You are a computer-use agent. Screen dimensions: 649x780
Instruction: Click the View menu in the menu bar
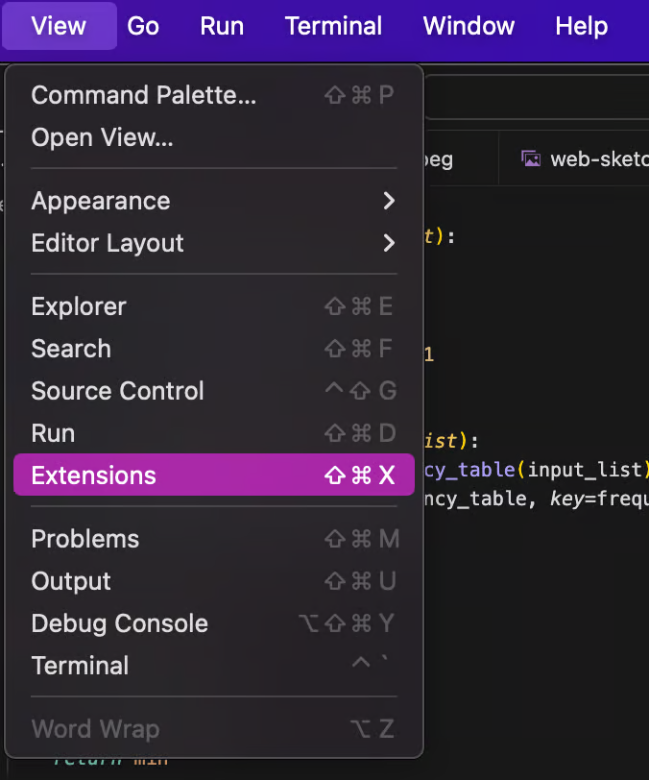pyautogui.click(x=59, y=26)
